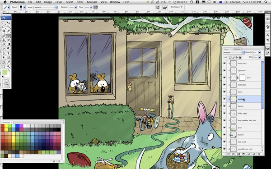Switch to the History tab
The width and height of the screenshot is (271, 169).
click(x=237, y=49)
